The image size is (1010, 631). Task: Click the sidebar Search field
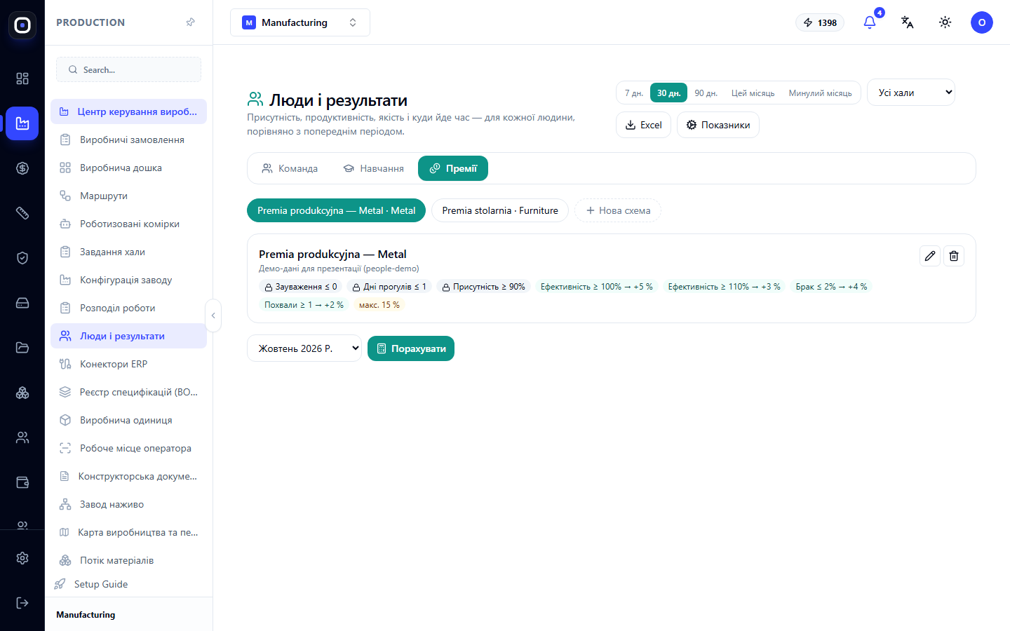(x=129, y=69)
